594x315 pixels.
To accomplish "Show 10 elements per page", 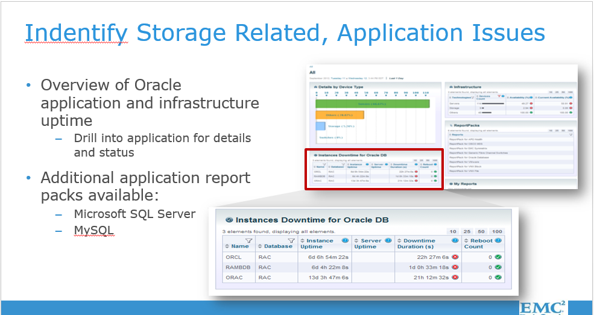I will click(453, 231).
